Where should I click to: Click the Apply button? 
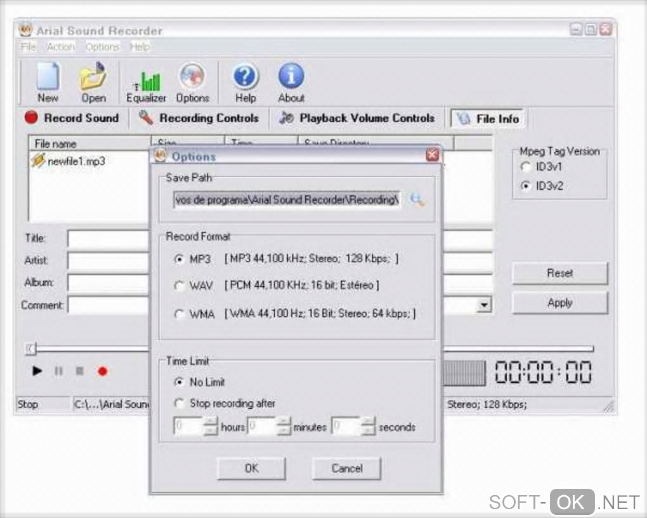point(560,303)
